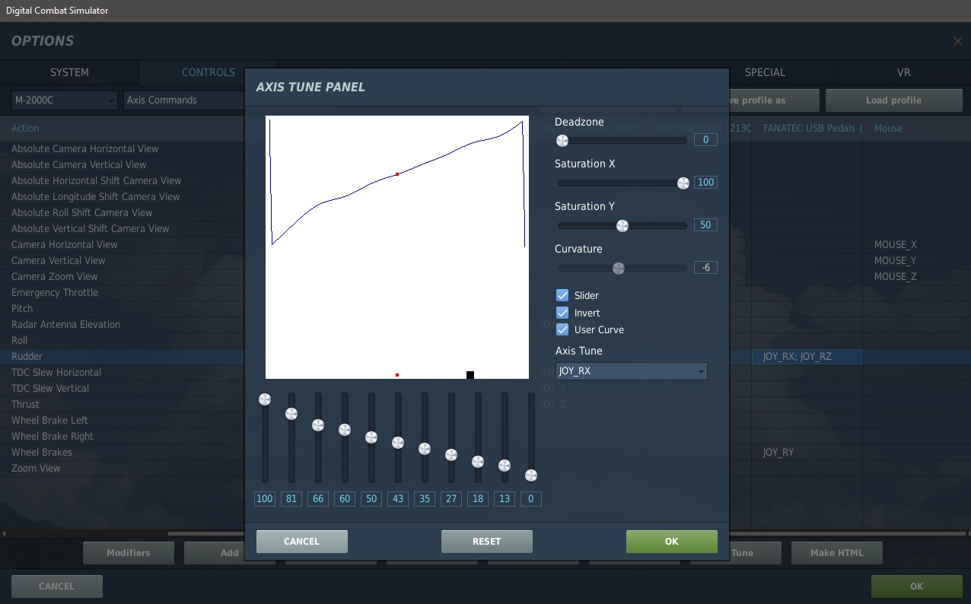The width and height of the screenshot is (971, 604).
Task: Toggle the Invert checkbox
Action: tap(562, 313)
